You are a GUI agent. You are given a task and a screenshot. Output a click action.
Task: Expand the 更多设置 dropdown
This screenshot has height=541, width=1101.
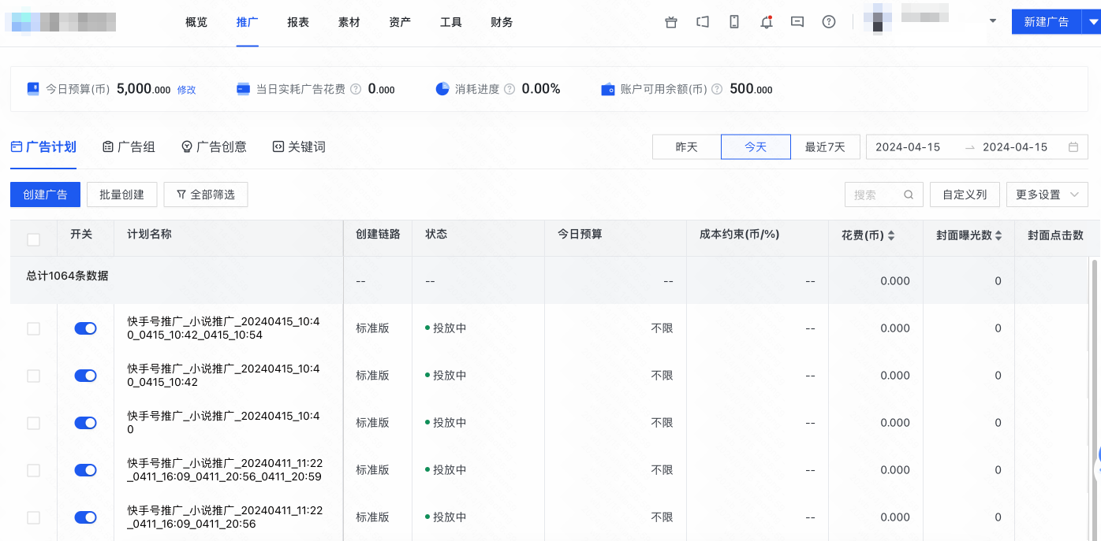click(x=1047, y=194)
